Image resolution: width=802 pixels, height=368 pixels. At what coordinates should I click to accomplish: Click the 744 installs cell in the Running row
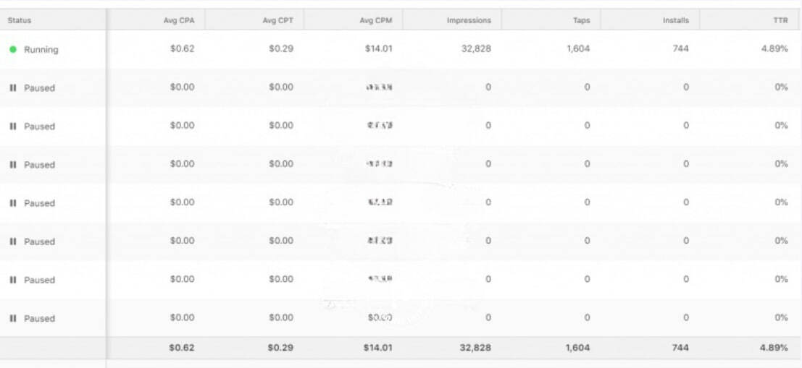pos(680,49)
